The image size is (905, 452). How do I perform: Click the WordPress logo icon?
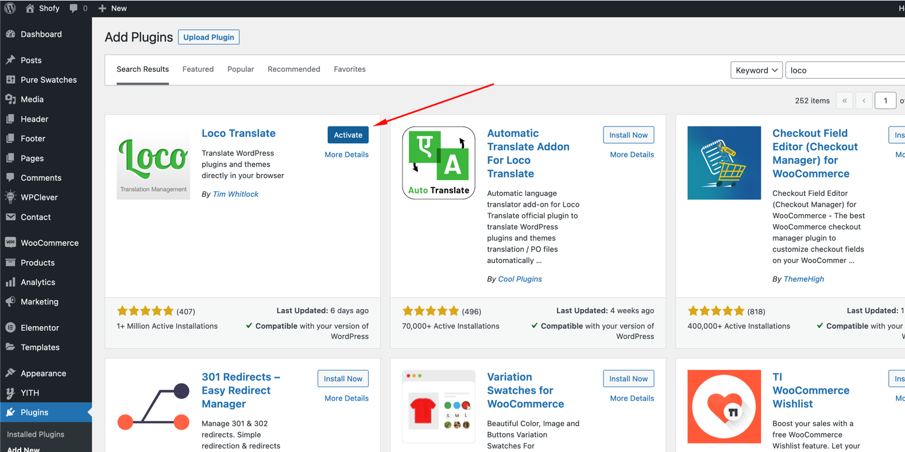click(10, 8)
